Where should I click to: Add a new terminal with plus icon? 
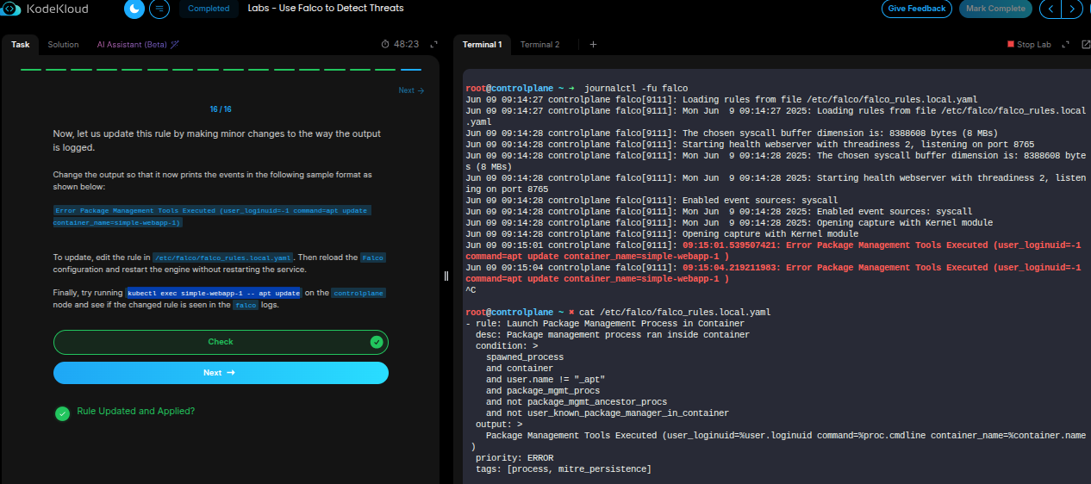tap(593, 45)
